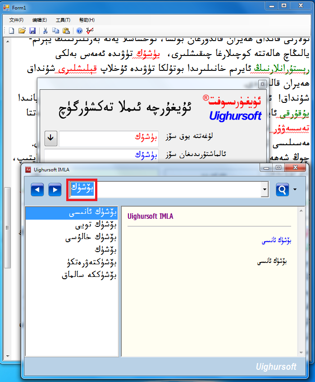Select the single-word list entry 'بۆشۈك'
The width and height of the screenshot is (315, 382).
pos(72,250)
